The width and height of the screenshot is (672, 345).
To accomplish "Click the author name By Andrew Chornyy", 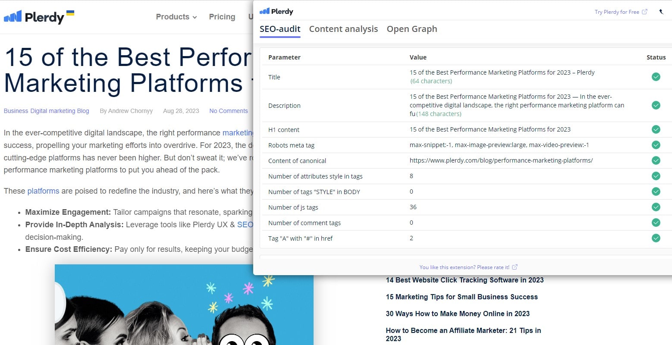I will click(126, 111).
